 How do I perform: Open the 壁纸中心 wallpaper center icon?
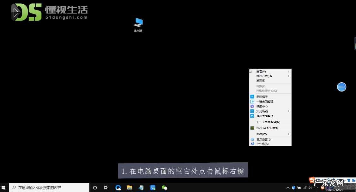[x=262, y=106]
